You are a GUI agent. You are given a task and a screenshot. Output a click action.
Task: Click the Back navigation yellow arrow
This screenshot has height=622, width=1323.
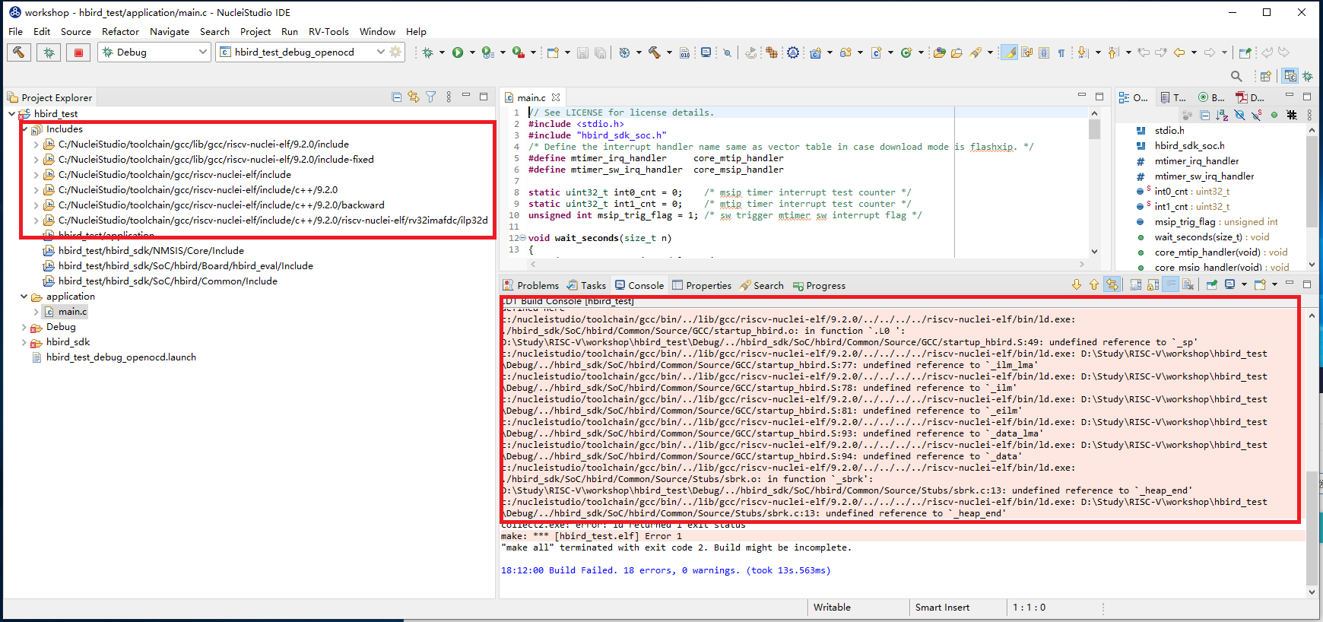tap(1179, 52)
